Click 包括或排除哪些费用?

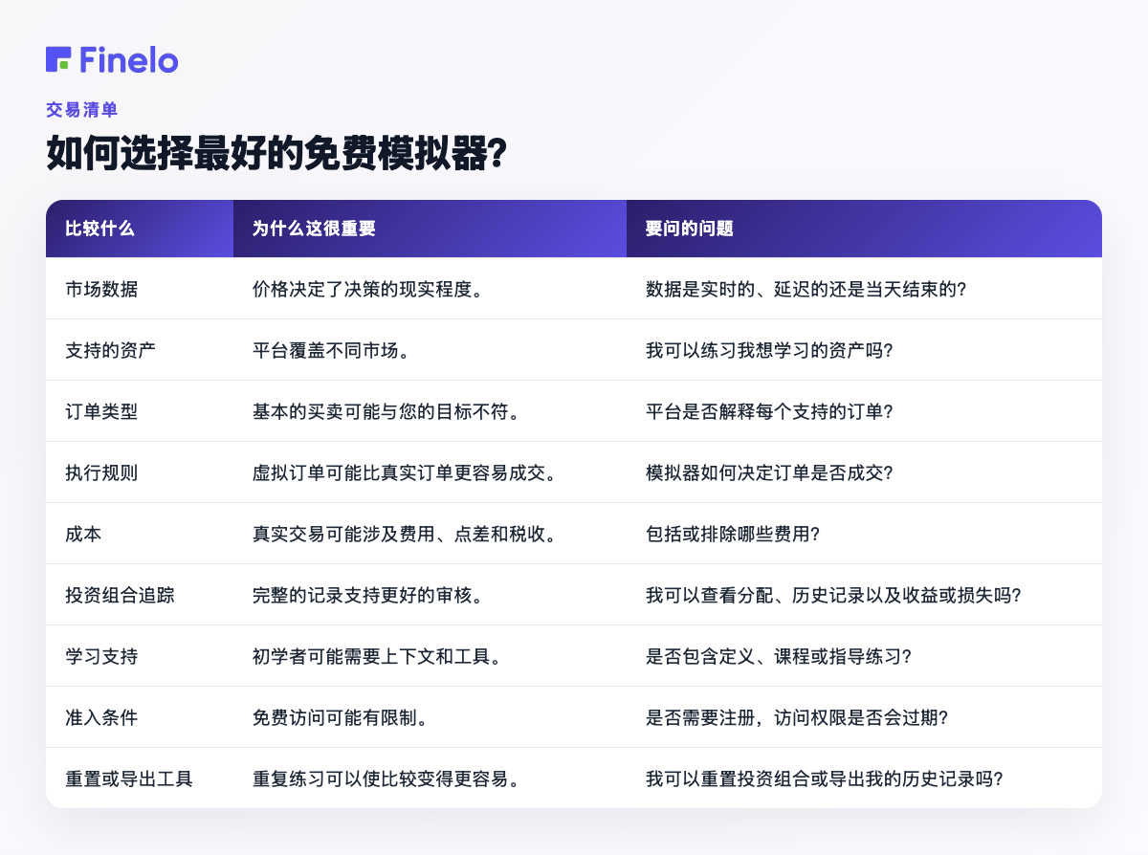click(x=733, y=534)
